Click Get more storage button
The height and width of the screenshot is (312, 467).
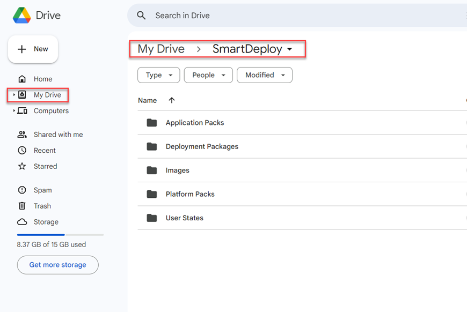pos(58,265)
